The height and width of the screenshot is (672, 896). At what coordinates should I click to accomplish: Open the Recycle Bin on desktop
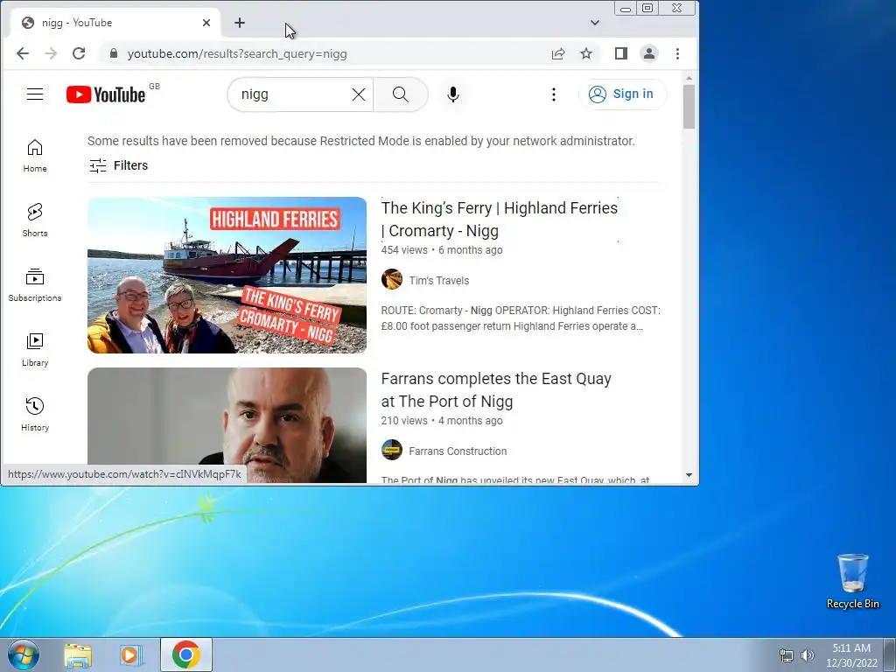click(x=852, y=581)
